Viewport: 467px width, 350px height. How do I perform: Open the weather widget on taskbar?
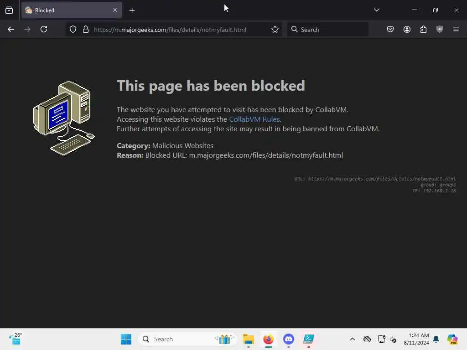click(15, 339)
